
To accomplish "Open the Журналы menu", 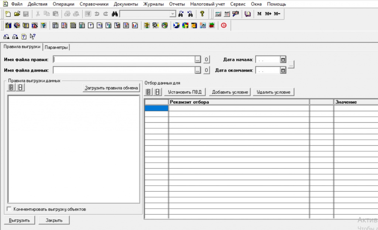I will pos(153,4).
